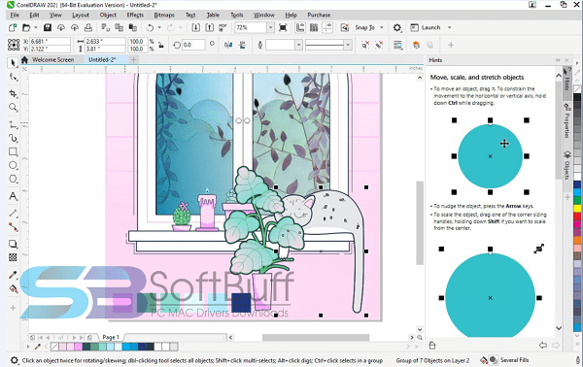Toggle Show Guidelines button
Image resolution: width=583 pixels, height=367 pixels.
(x=327, y=27)
